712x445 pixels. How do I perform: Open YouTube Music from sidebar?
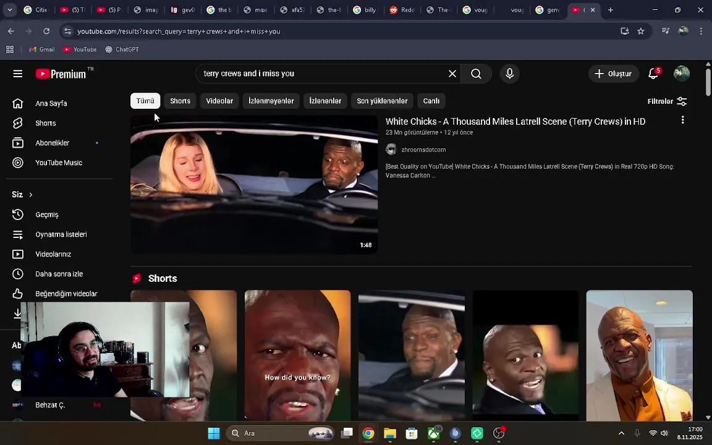tap(60, 163)
